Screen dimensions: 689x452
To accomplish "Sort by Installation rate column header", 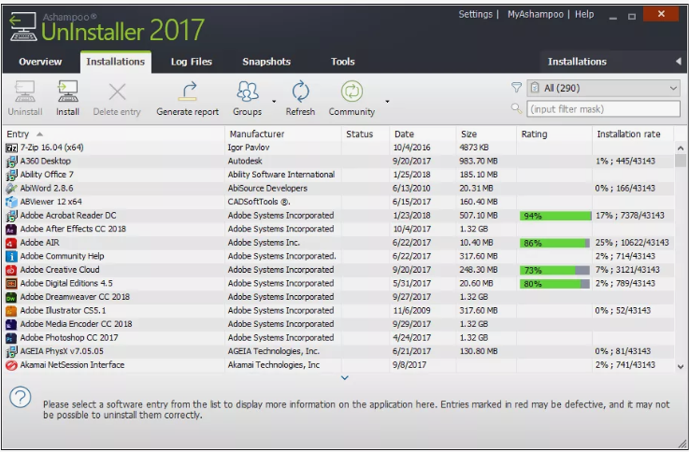I will pos(628,134).
